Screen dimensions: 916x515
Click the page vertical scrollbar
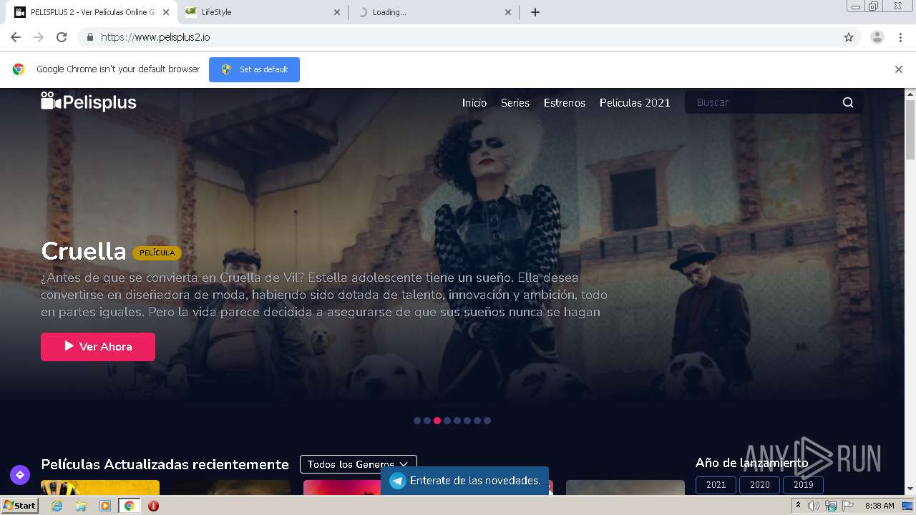click(910, 129)
